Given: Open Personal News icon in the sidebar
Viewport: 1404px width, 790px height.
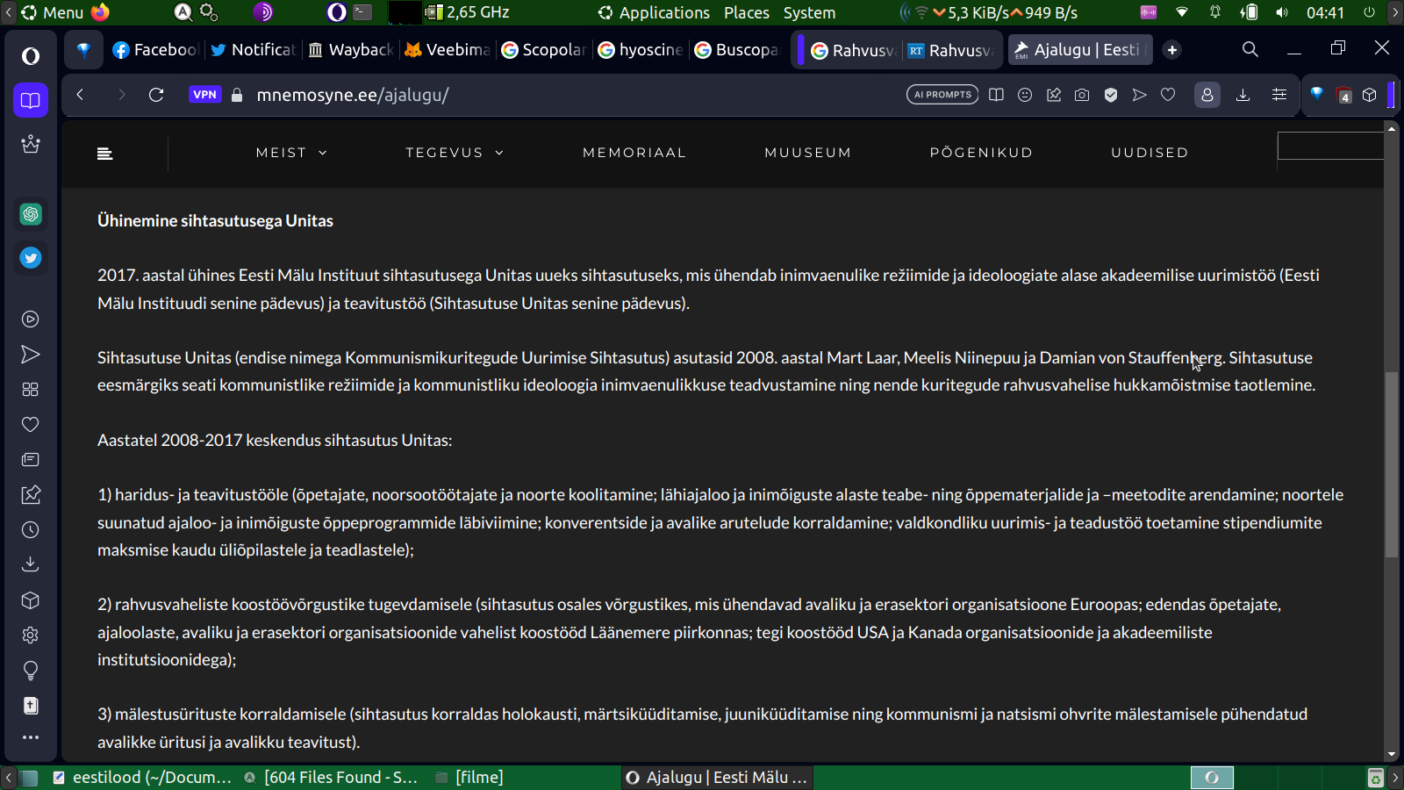Looking at the screenshot, I should point(31,460).
